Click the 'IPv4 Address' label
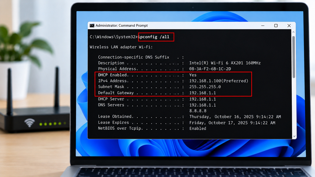Image resolution: width=315 pixels, height=177 pixels. click(112, 81)
